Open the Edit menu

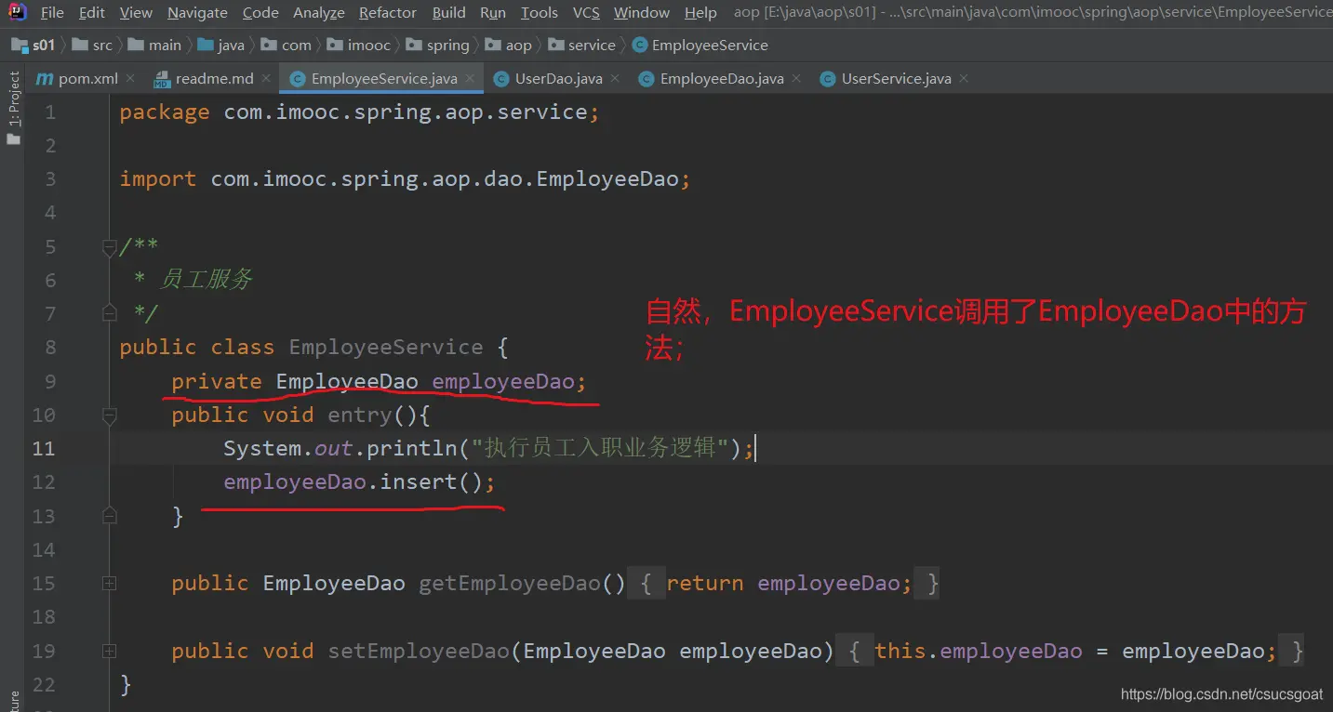[92, 13]
